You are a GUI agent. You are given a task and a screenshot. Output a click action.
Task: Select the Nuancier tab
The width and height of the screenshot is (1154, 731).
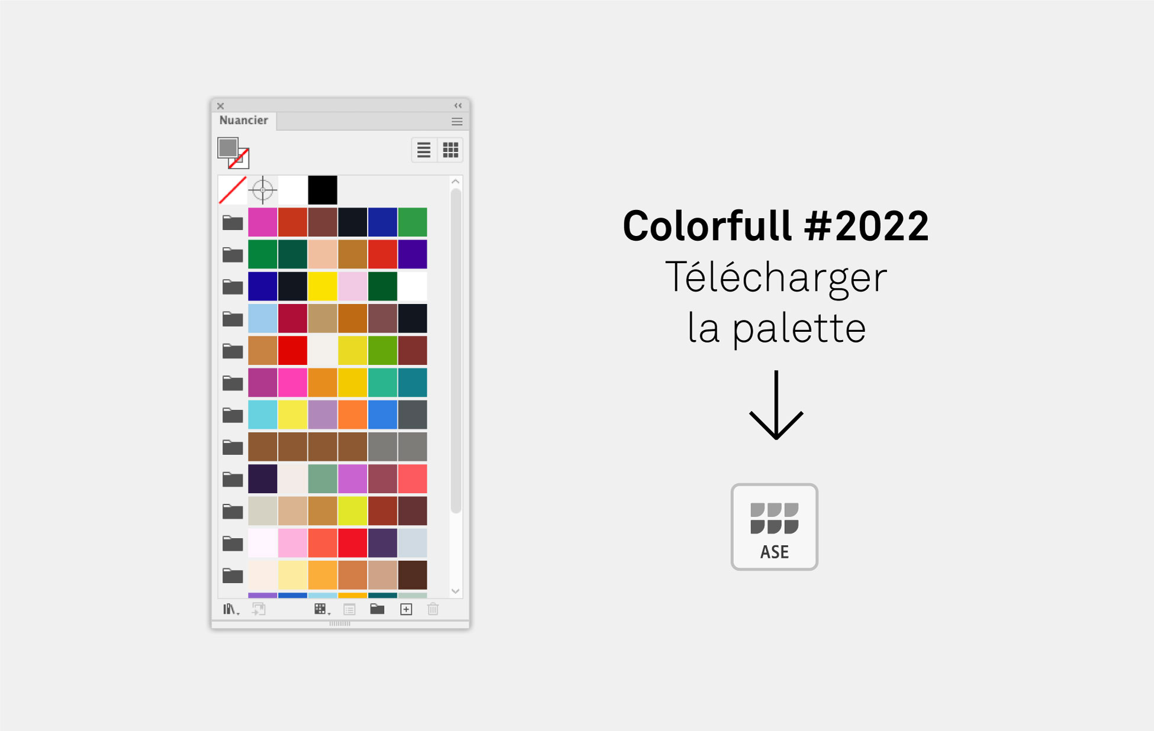(x=244, y=121)
